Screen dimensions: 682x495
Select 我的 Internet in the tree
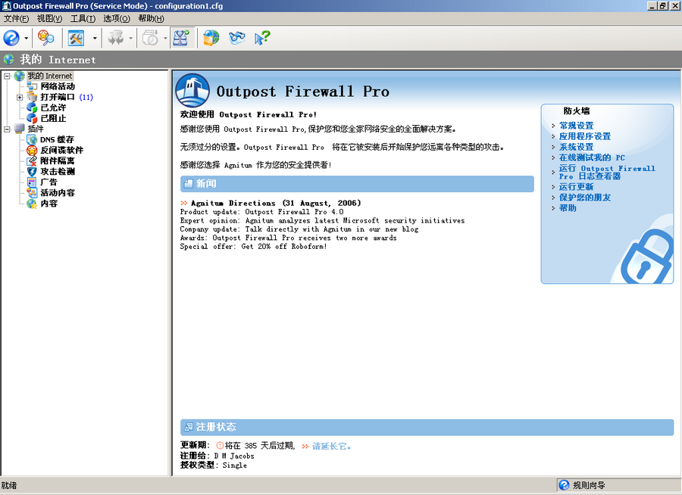point(50,76)
